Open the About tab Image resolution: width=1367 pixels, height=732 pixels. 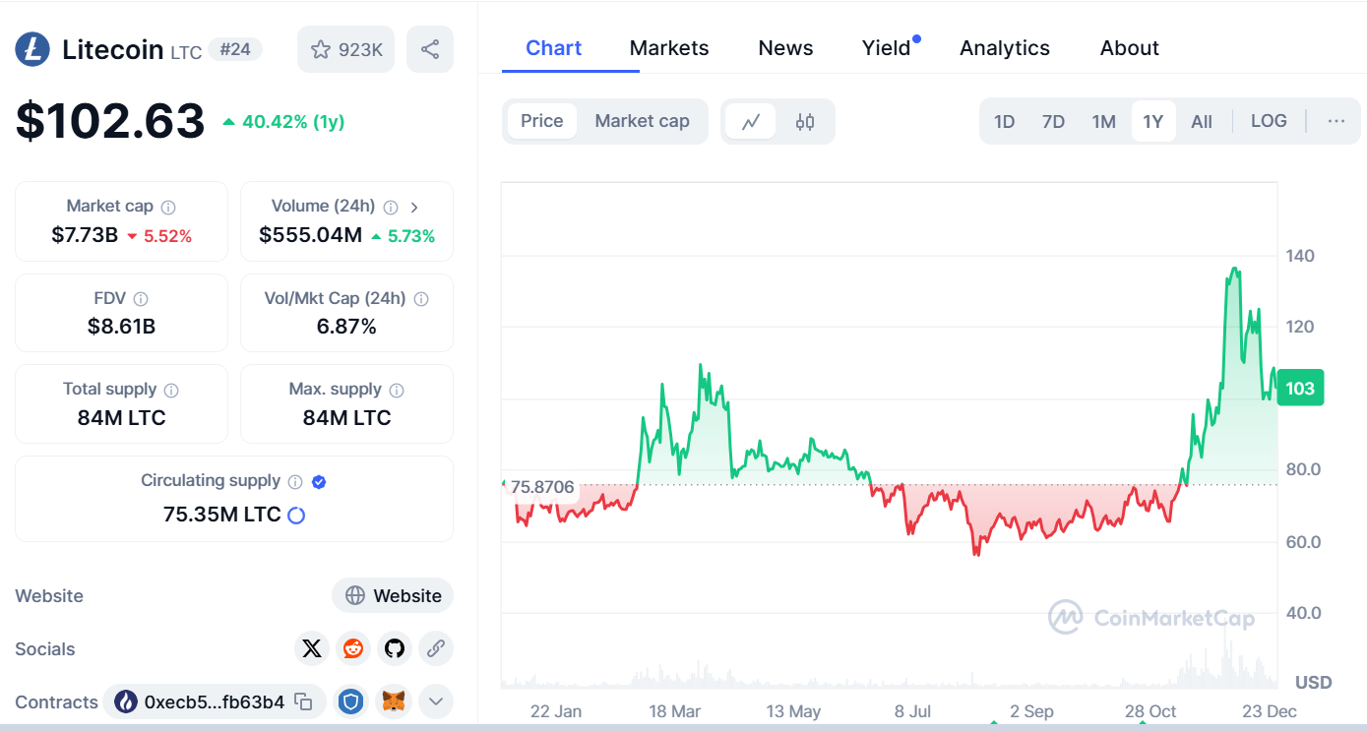(1130, 48)
